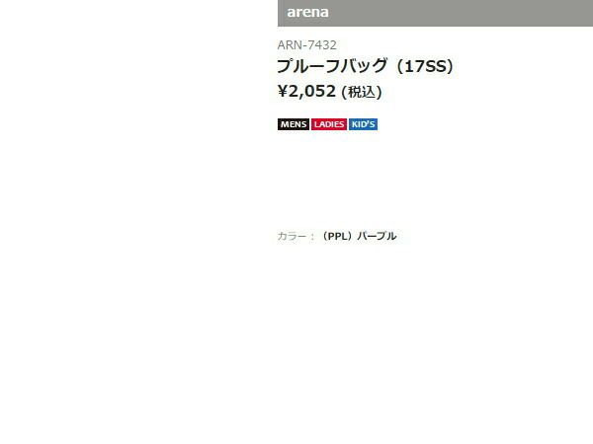
Task: Open the プルーフバッグ product title
Action: click(332, 66)
